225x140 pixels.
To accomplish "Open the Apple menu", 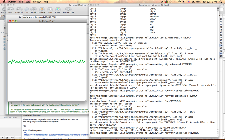I will click(4, 2).
